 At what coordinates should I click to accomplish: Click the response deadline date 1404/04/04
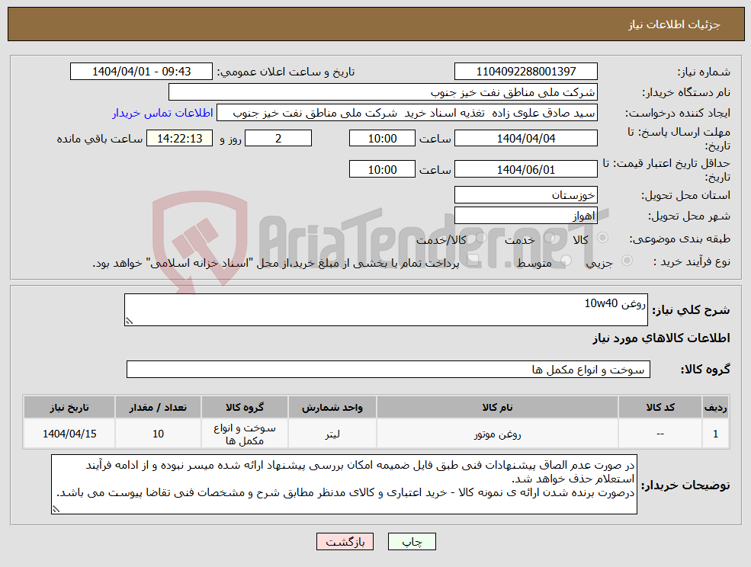tap(526, 139)
